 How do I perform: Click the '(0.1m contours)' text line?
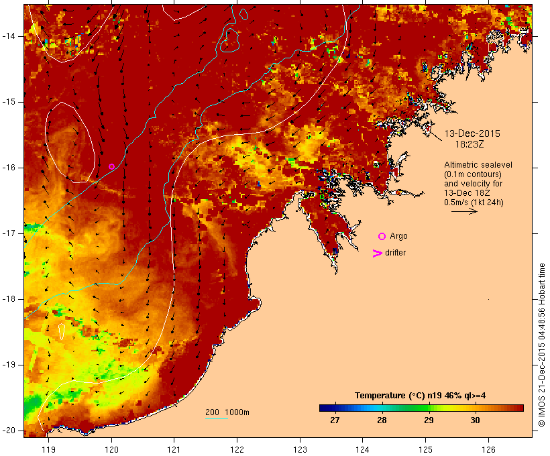pos(473,174)
